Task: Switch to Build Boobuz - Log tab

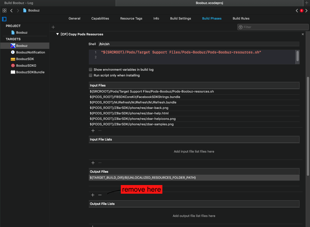Action: pos(58,3)
